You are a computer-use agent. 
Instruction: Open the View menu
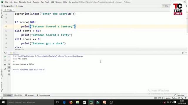16,2
